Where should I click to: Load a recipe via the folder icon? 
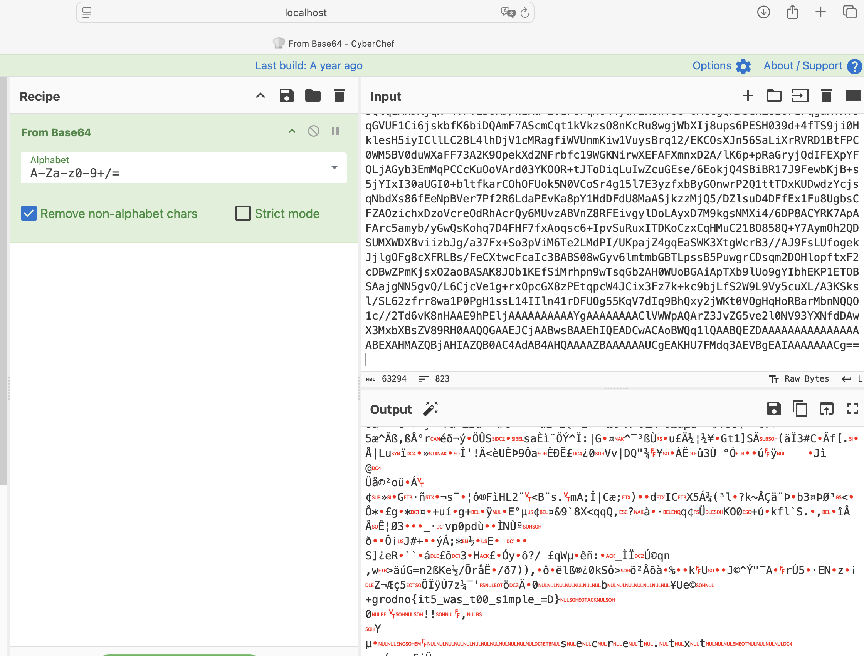click(313, 95)
